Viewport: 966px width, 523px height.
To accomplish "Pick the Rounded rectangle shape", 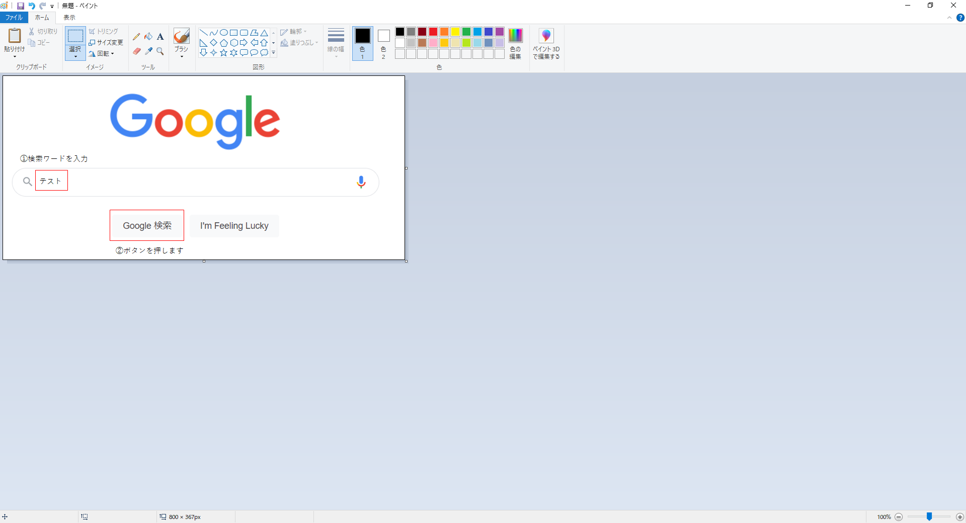I will pos(244,33).
